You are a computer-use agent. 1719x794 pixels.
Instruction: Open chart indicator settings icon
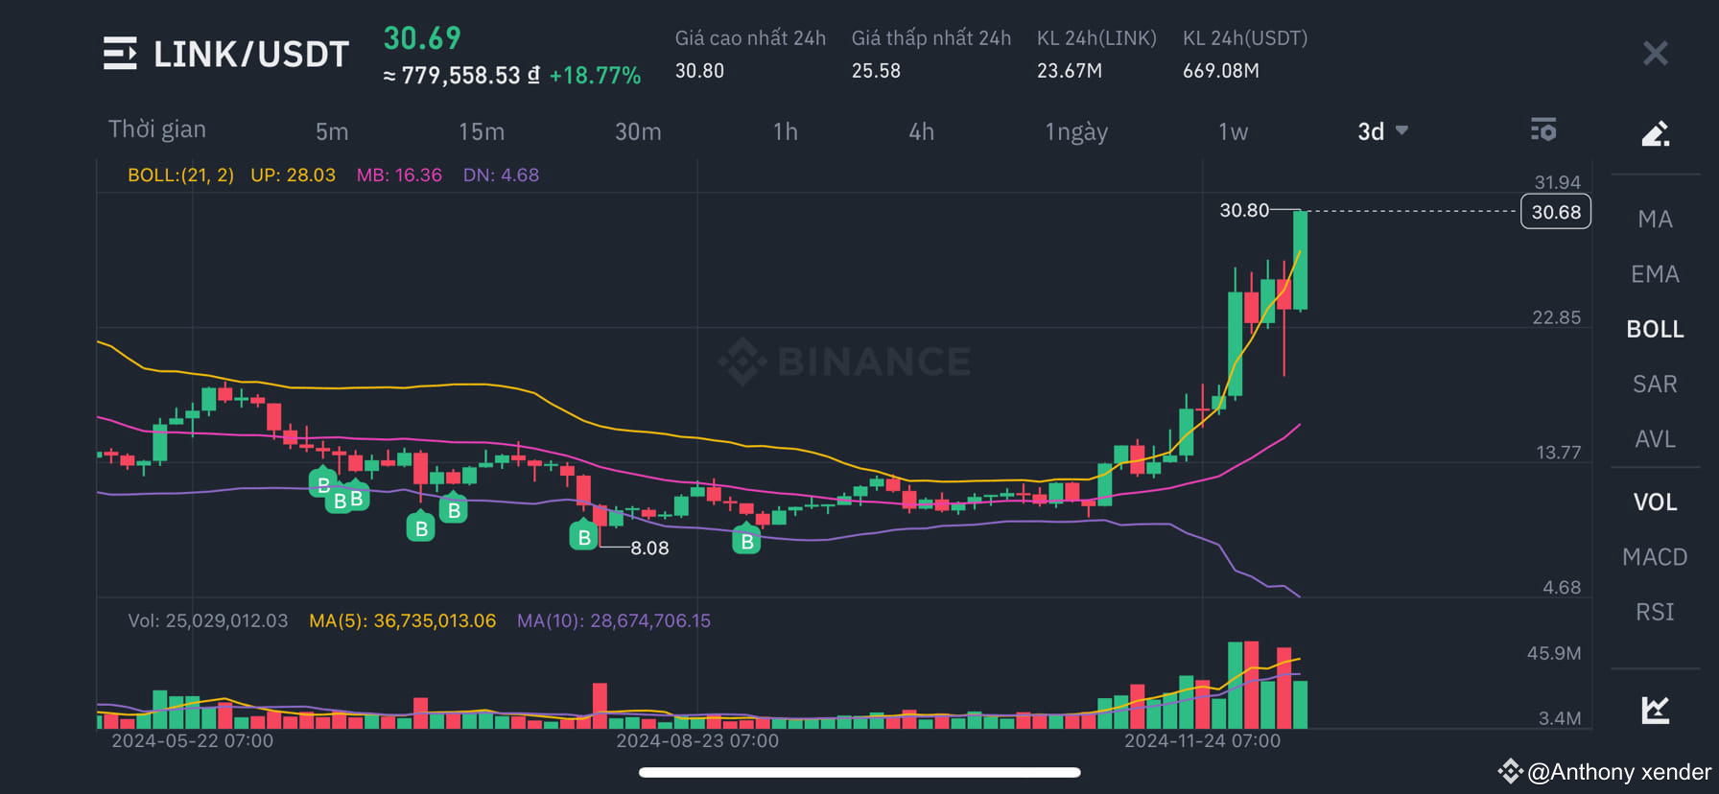tap(1542, 129)
